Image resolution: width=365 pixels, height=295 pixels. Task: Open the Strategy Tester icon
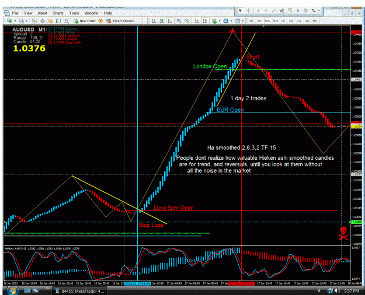click(x=66, y=21)
